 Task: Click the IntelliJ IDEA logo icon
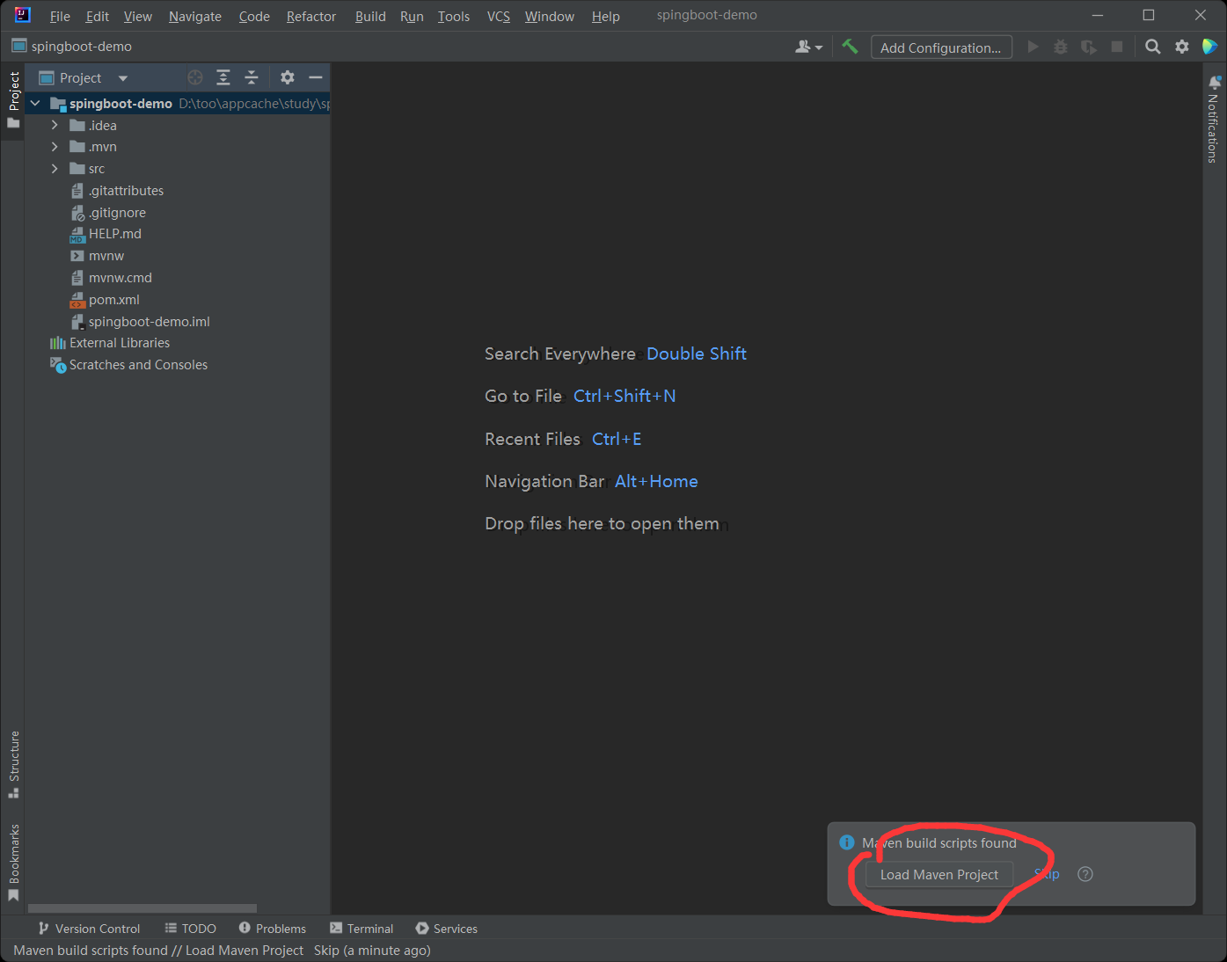click(x=23, y=15)
